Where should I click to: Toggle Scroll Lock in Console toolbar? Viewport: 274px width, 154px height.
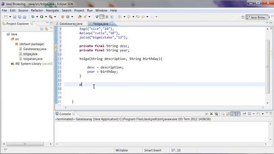[228, 114]
